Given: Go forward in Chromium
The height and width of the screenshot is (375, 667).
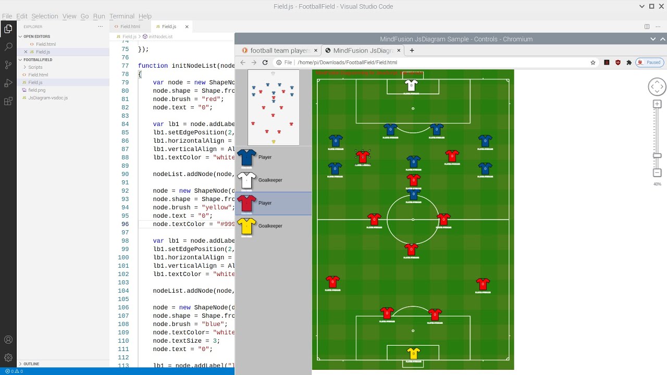Looking at the screenshot, I should [254, 63].
